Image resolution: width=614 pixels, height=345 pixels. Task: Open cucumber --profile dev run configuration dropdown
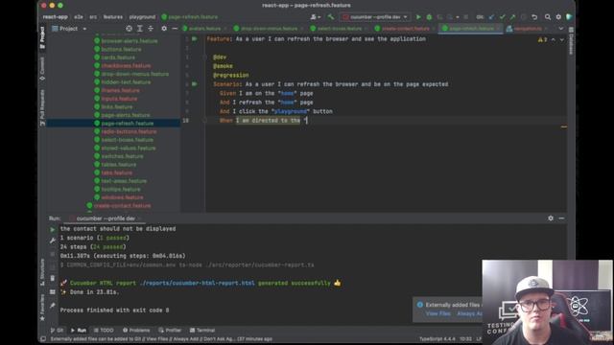pyautogui.click(x=375, y=17)
